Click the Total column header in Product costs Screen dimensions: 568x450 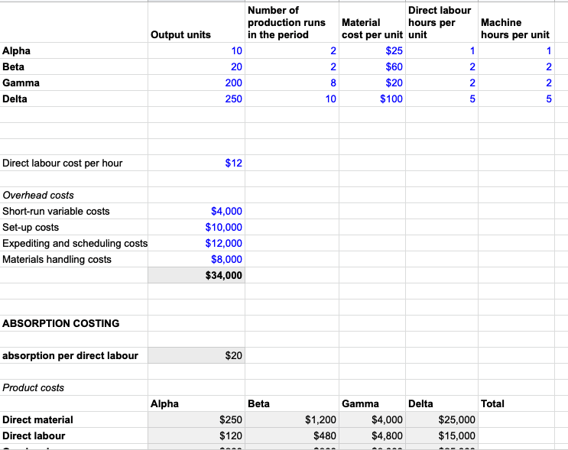[x=492, y=403]
